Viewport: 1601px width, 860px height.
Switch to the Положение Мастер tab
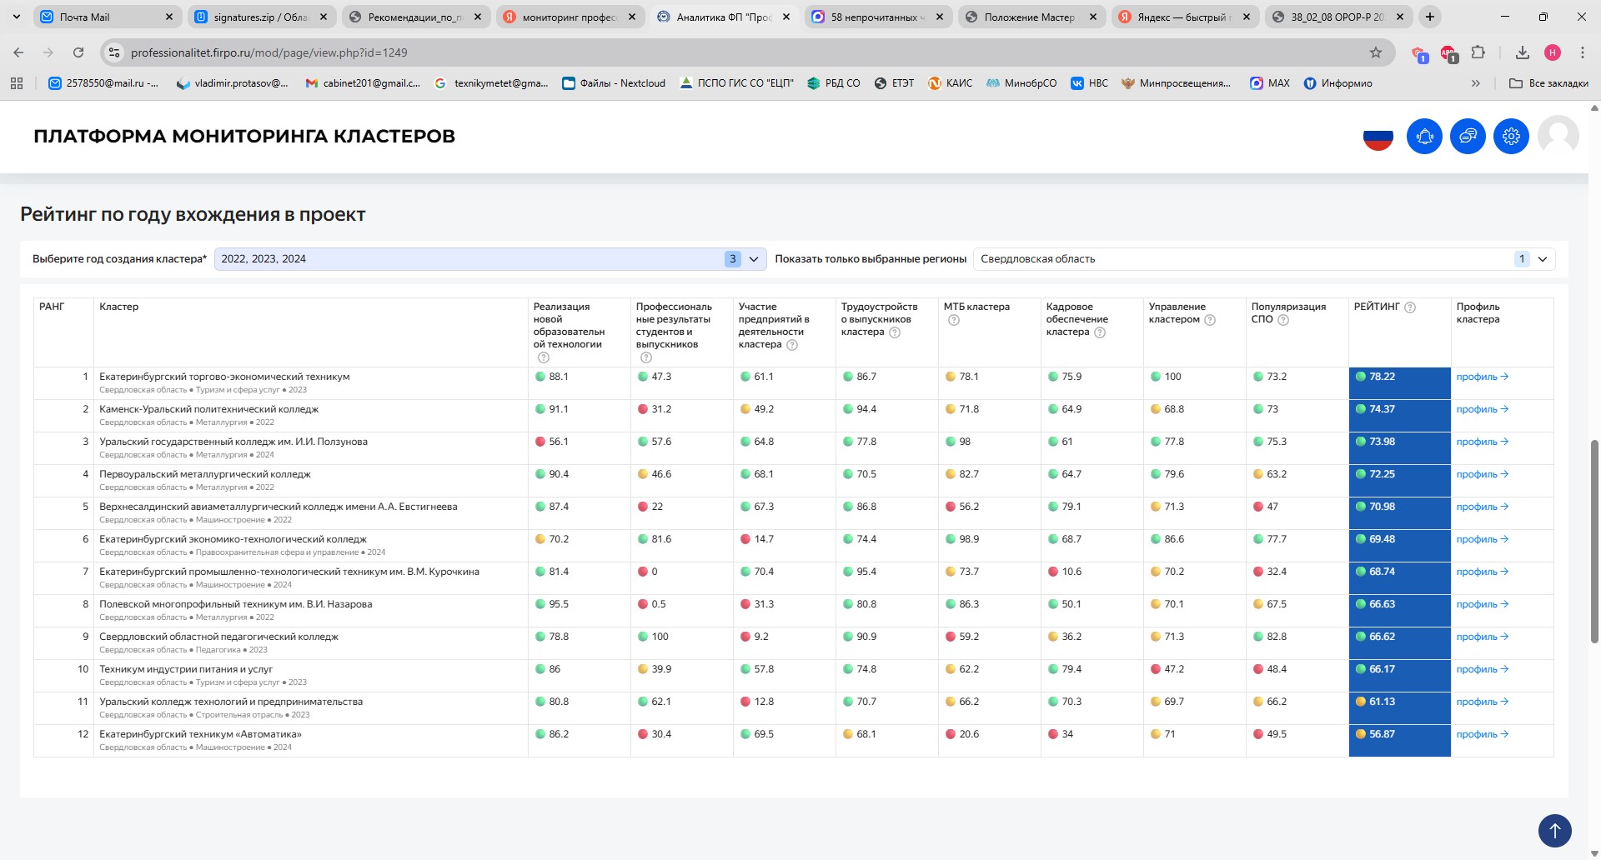coord(1029,17)
